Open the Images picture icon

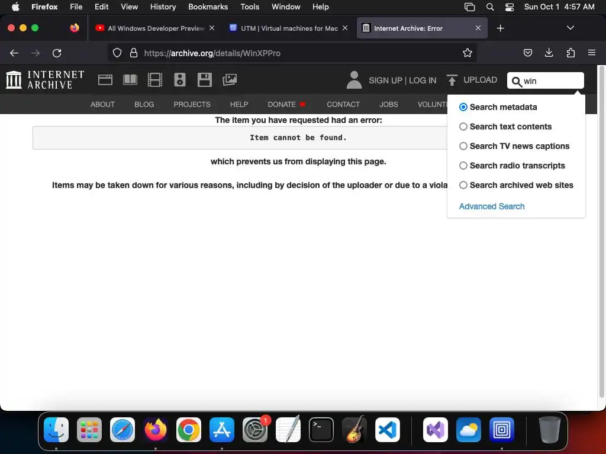[230, 80]
